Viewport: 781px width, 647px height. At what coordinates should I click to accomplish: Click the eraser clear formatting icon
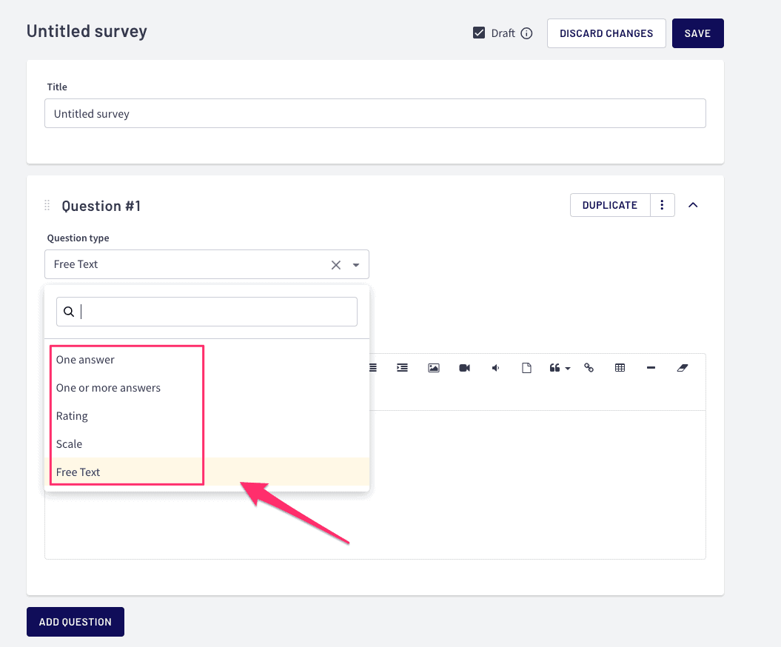(683, 368)
